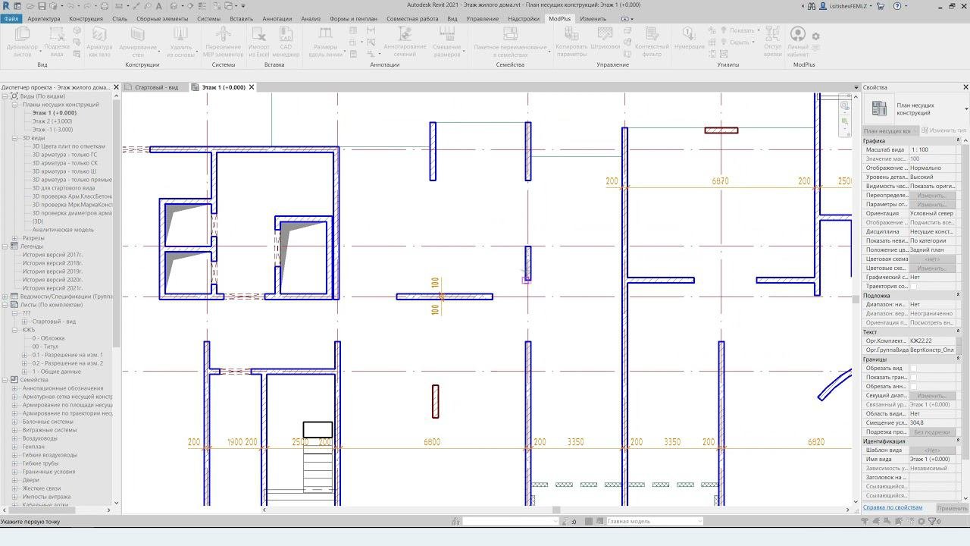Start Импорт из Excel
The image size is (970, 546).
tap(258, 41)
